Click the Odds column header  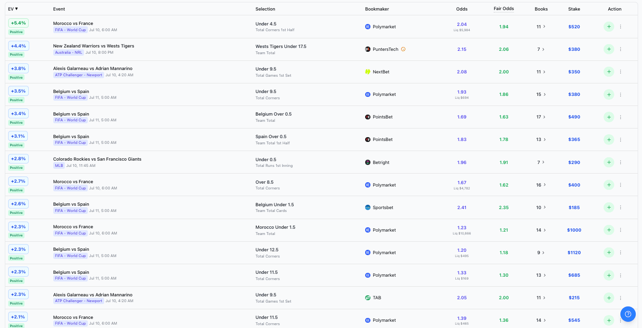(462, 9)
